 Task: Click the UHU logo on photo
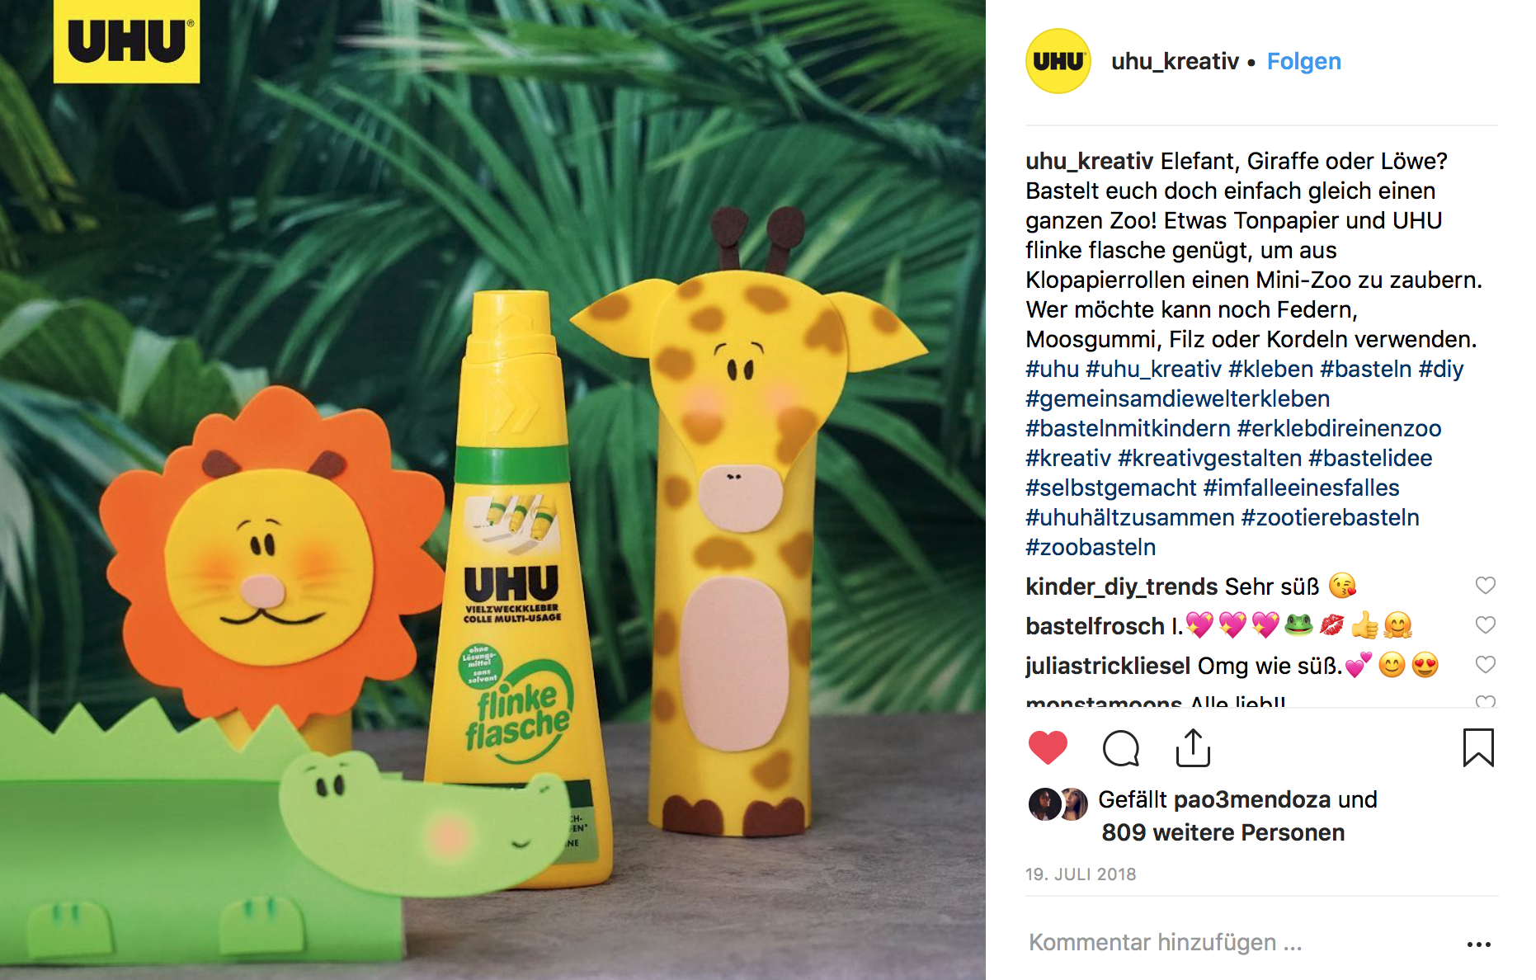(126, 41)
